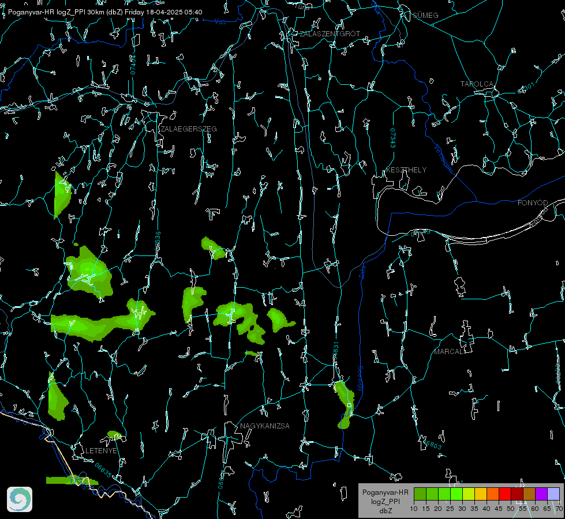Click the ZALAEGERSZEG city label
Viewport: 565px width, 519px height.
tap(189, 129)
